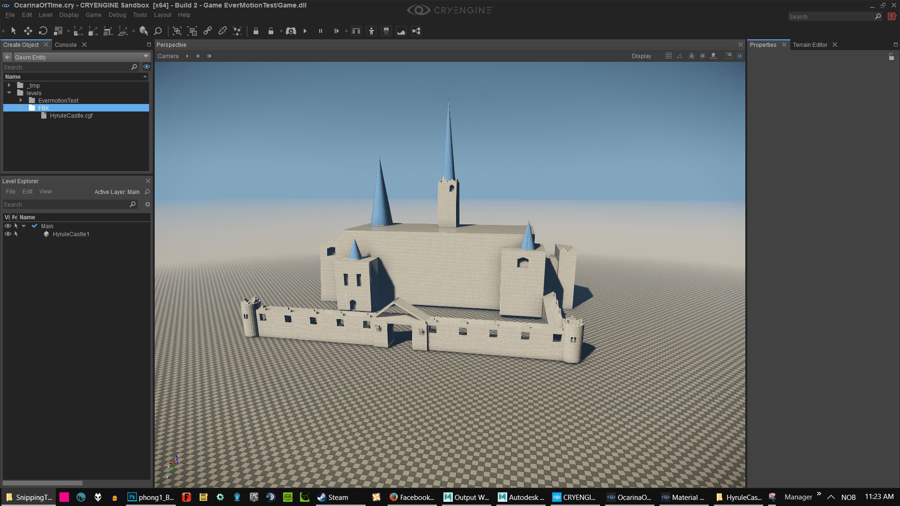900x506 pixels.
Task: Expand the EvermotionTest folder
Action: [x=21, y=100]
